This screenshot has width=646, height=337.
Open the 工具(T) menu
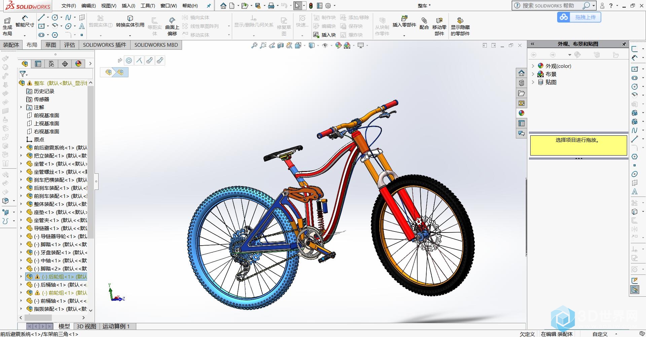pyautogui.click(x=148, y=6)
